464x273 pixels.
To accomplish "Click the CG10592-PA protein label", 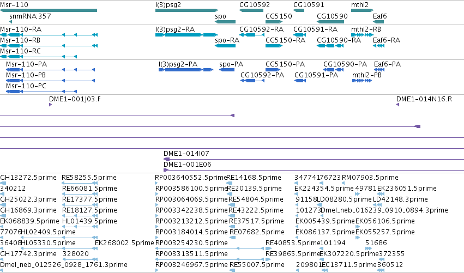I will [262, 75].
